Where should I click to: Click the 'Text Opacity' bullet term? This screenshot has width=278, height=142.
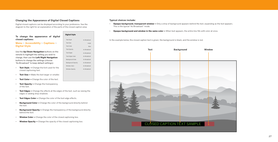pyautogui.click(x=26, y=84)
